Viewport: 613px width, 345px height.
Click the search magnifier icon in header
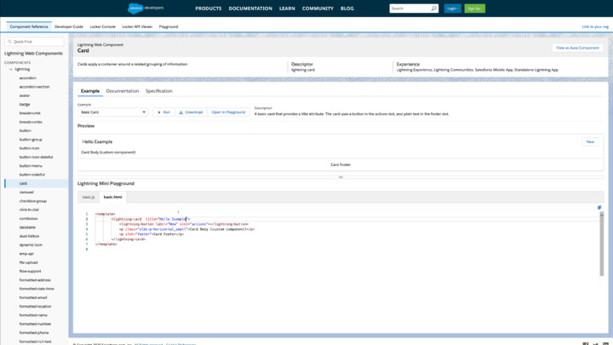[x=433, y=9]
